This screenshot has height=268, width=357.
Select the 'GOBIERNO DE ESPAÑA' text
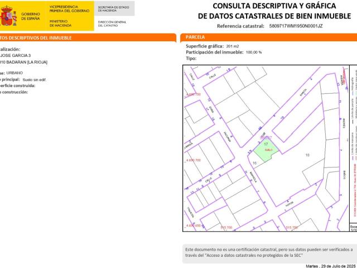tap(31, 16)
